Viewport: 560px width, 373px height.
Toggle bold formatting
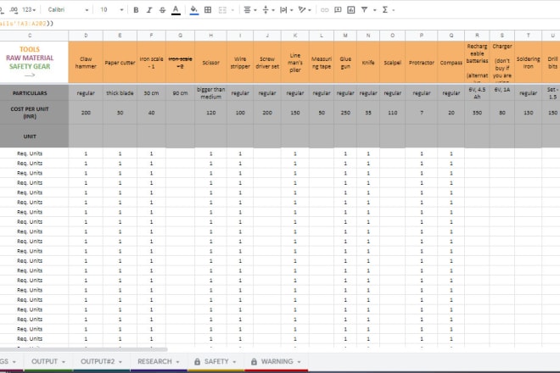click(x=136, y=10)
